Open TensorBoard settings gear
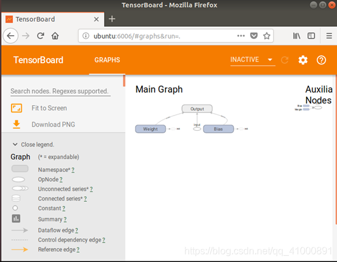 [x=303, y=60]
